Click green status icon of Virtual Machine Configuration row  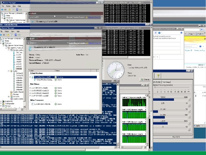tap(56, 80)
